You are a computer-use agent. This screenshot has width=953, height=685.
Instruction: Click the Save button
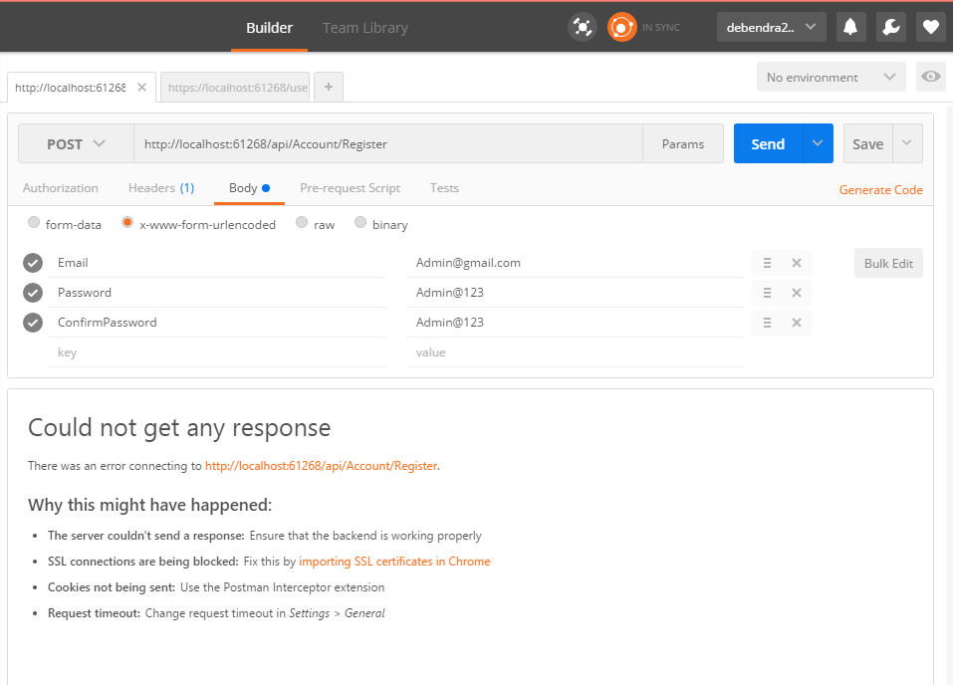pyautogui.click(x=868, y=143)
